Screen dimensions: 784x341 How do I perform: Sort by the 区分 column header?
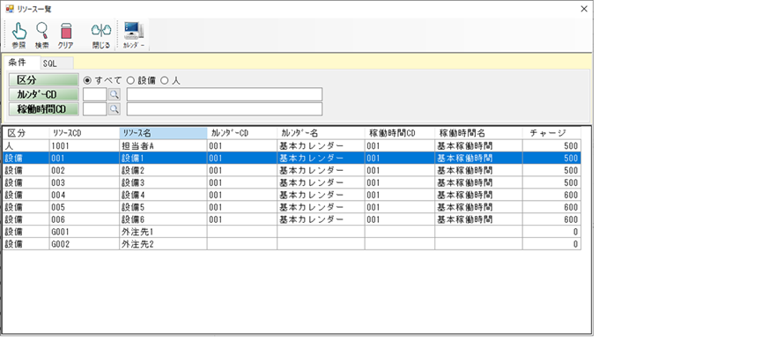tap(26, 133)
